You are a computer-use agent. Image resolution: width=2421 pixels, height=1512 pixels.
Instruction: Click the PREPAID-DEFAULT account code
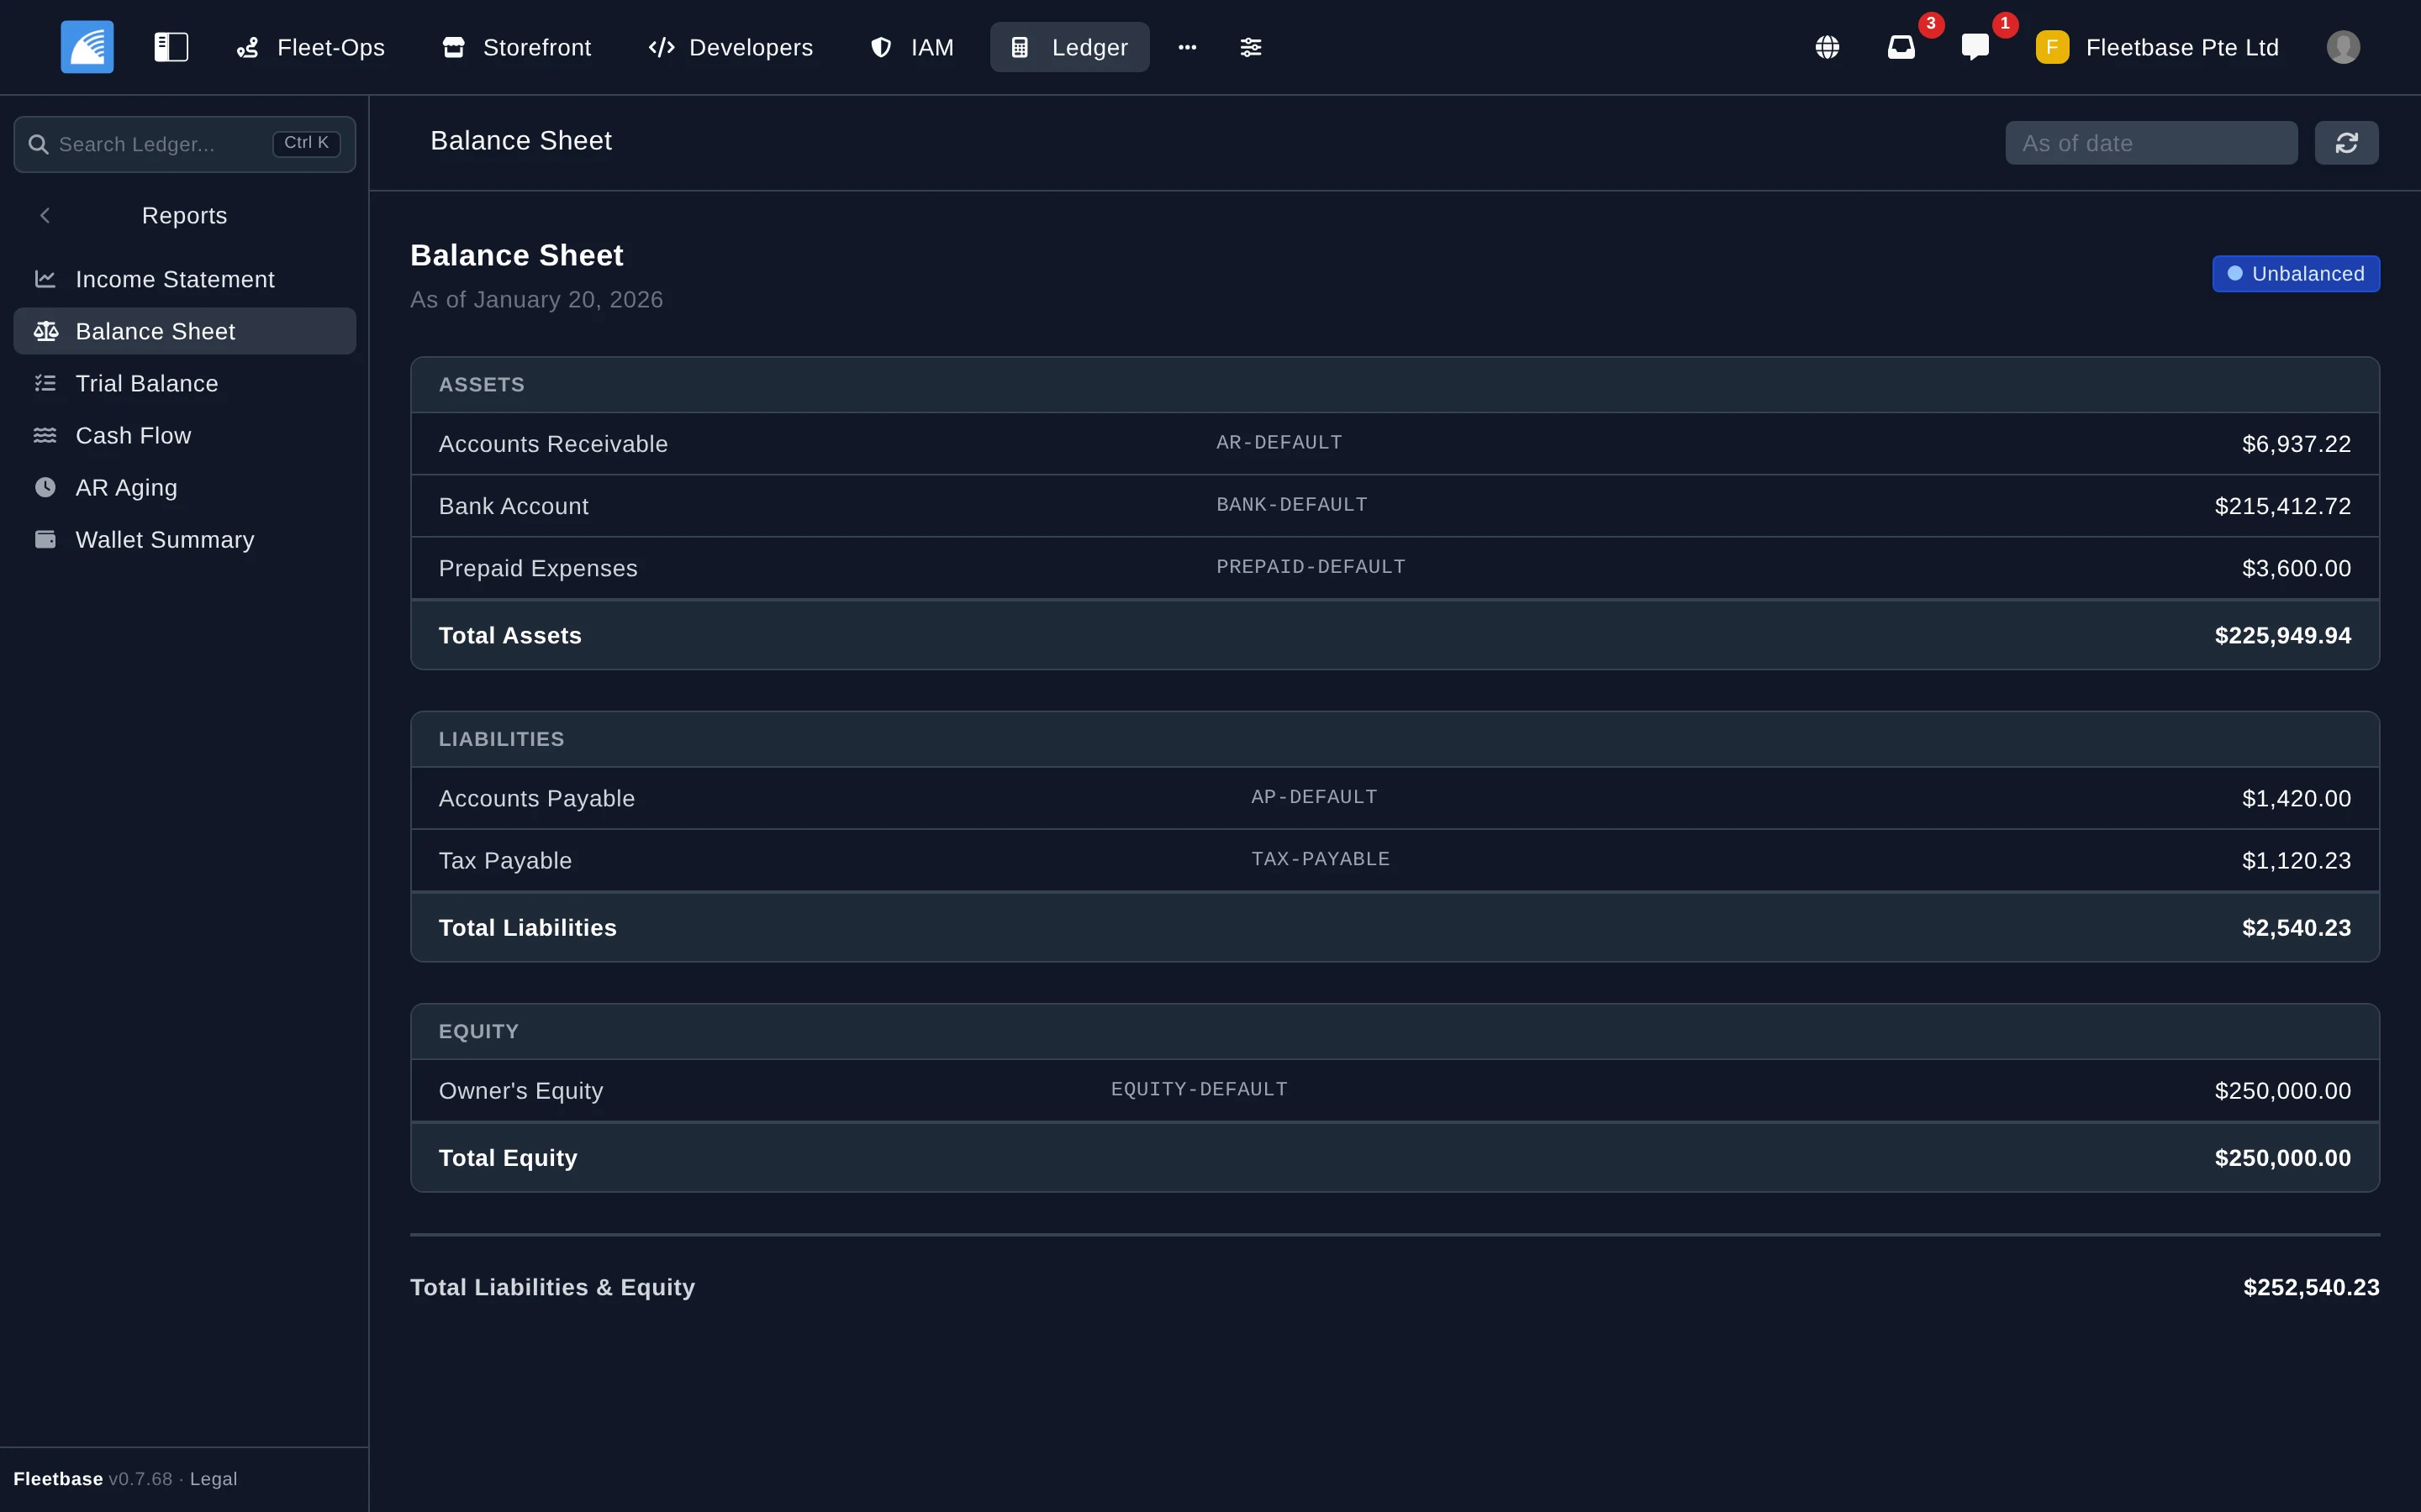(1311, 567)
